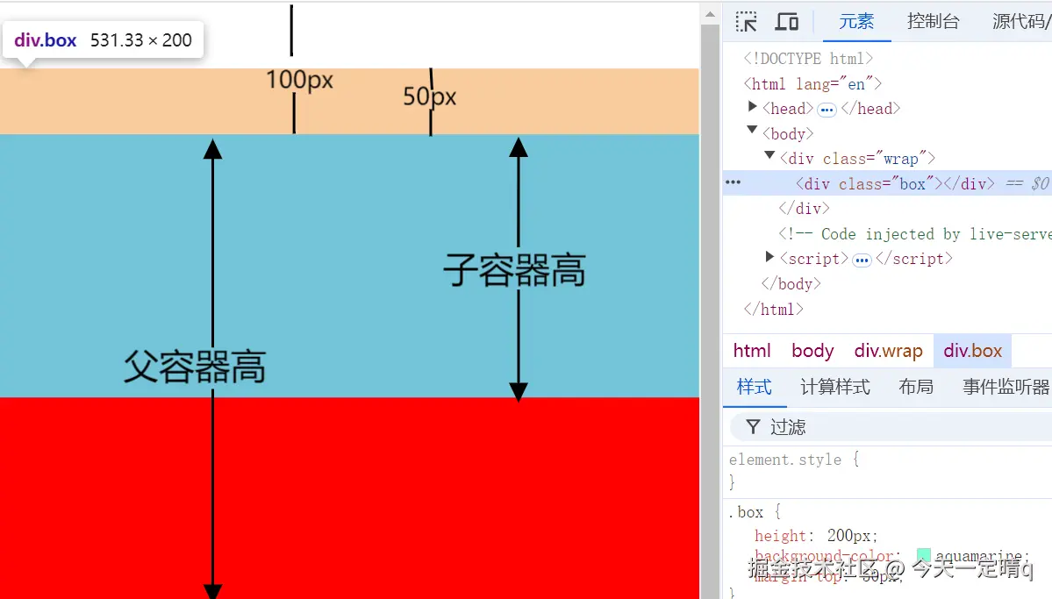
Task: Toggle the device toolbar icon
Action: point(786,21)
